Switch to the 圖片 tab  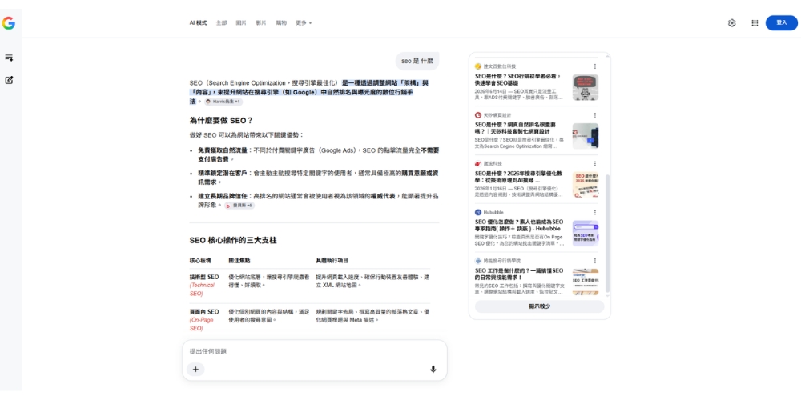(241, 23)
